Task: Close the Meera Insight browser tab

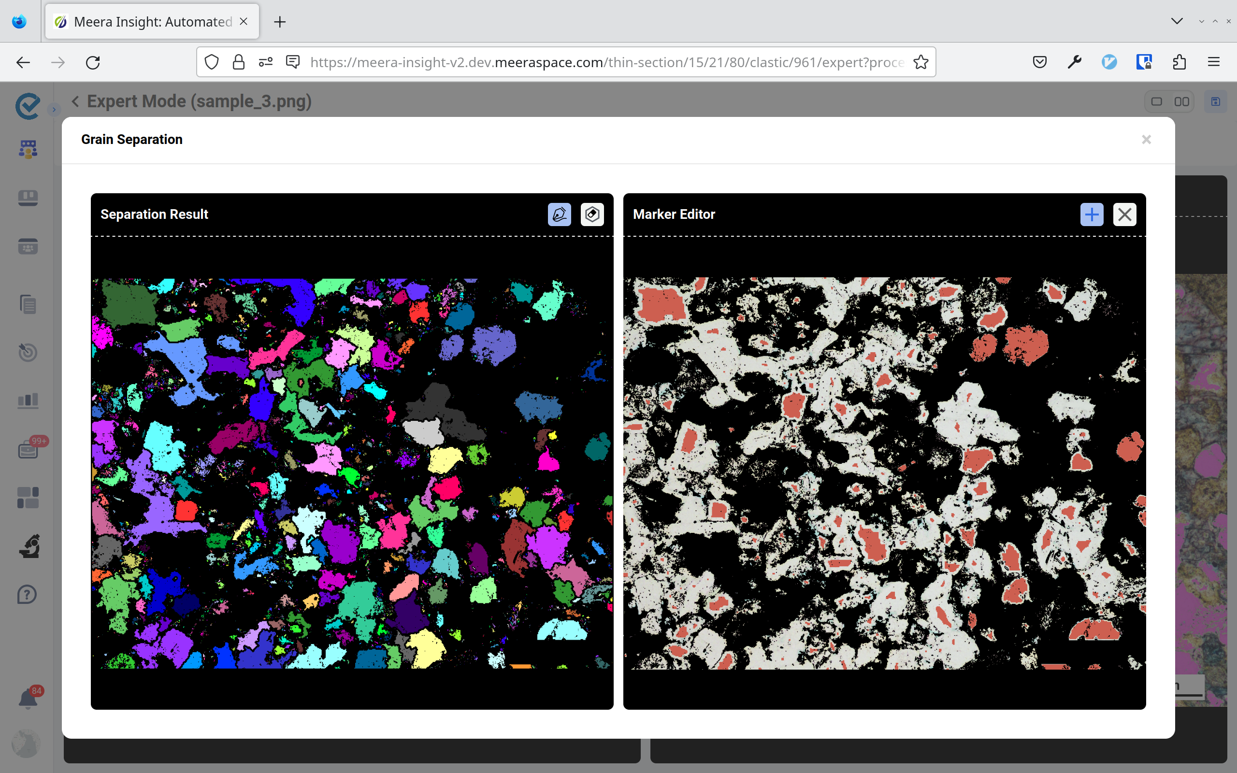Action: tap(244, 21)
